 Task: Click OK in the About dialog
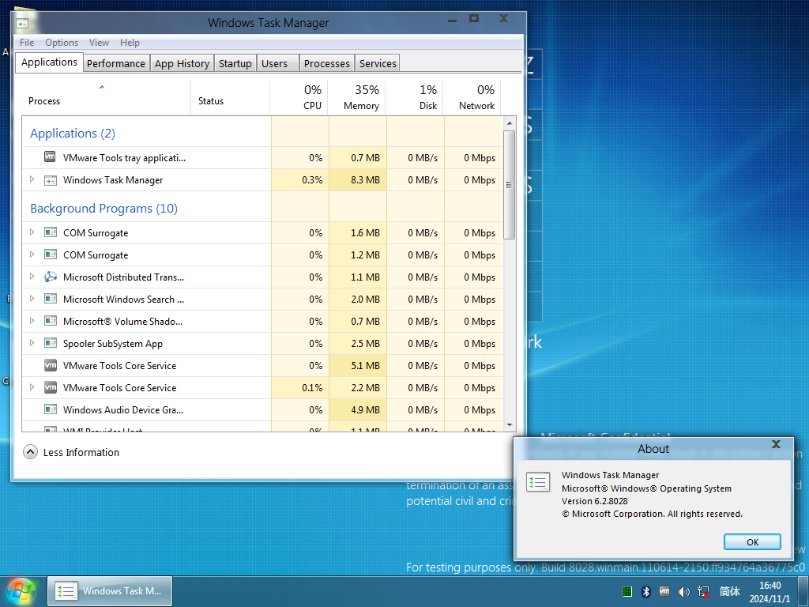coord(752,542)
